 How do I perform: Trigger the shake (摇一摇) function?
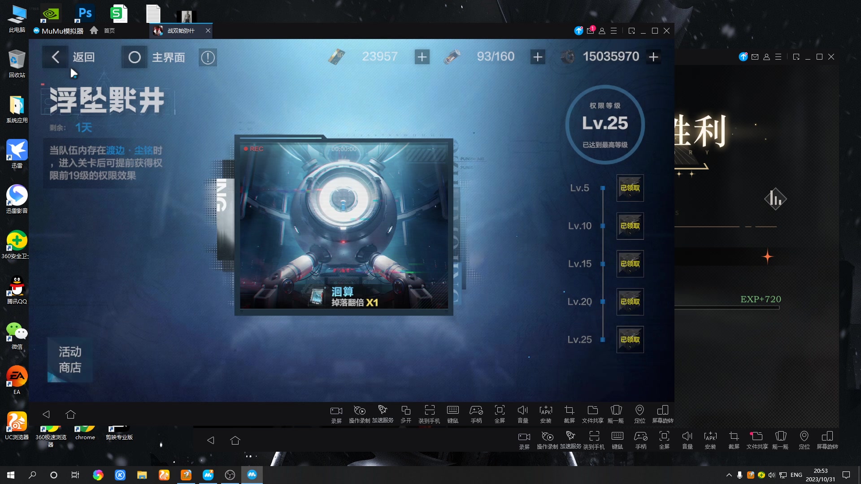coord(616,413)
